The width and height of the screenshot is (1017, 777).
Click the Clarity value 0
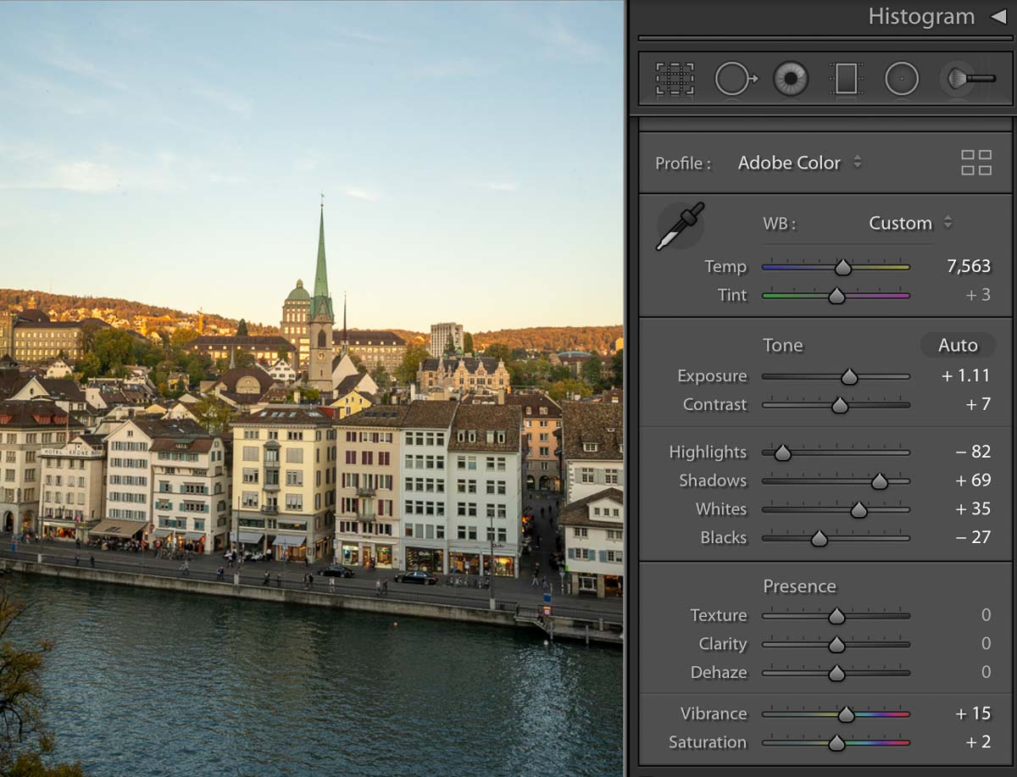coord(986,644)
